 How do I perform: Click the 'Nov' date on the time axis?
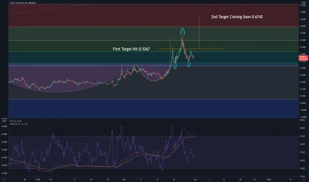pyautogui.click(x=124, y=179)
